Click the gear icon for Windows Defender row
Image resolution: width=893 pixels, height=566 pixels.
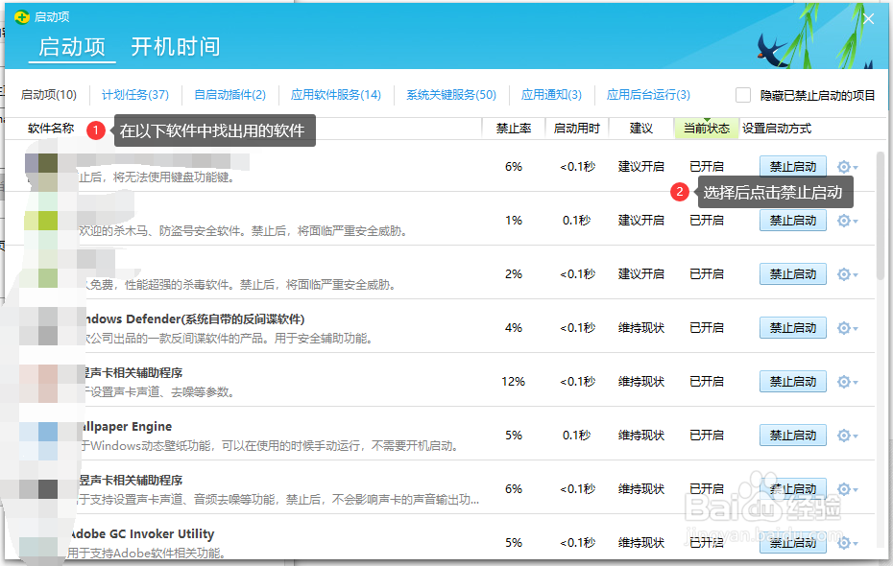click(x=844, y=327)
